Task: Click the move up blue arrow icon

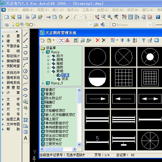Action: pos(122,40)
